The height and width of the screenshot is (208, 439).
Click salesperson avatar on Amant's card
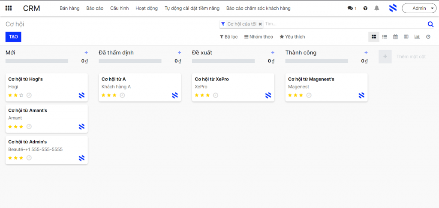pos(81,127)
